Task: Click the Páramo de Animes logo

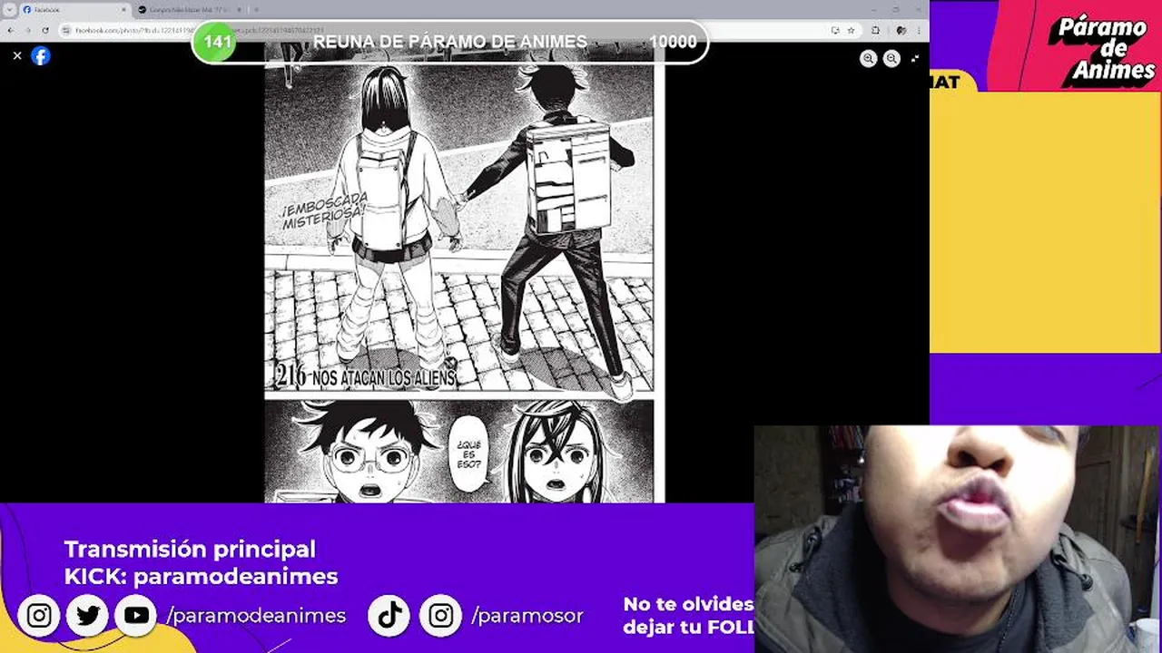Action: click(1101, 50)
